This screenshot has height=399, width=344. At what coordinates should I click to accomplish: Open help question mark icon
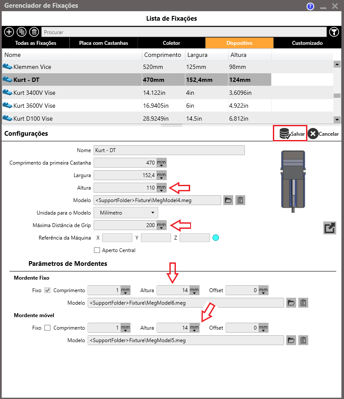(x=310, y=6)
